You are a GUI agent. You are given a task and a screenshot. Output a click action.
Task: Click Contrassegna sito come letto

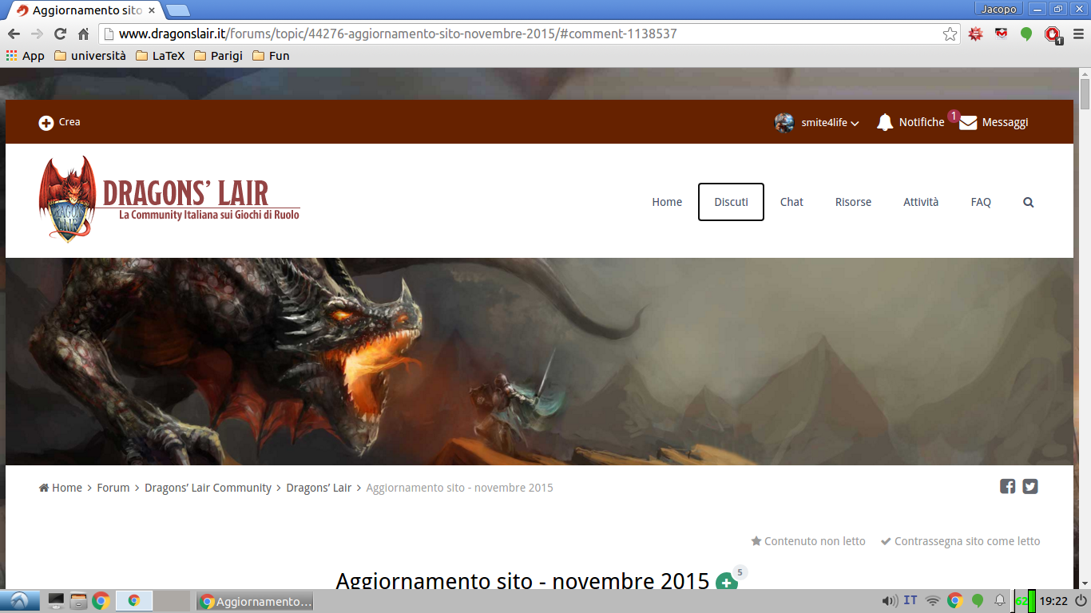tap(960, 541)
